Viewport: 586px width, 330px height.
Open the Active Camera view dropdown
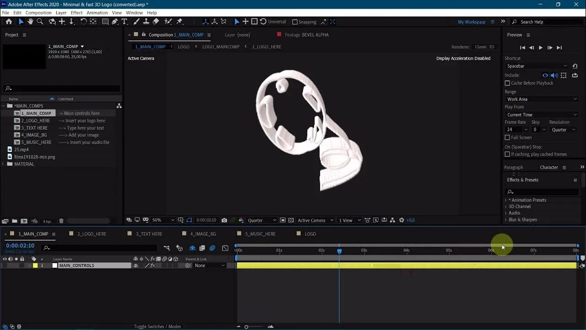tap(312, 220)
